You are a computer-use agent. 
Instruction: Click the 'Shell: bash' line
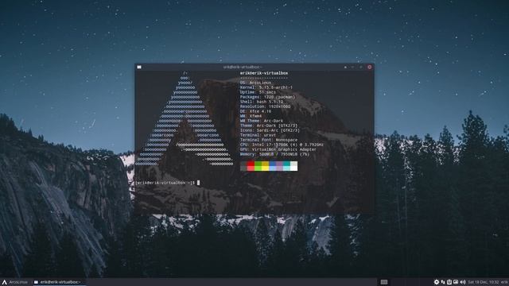tap(262, 102)
